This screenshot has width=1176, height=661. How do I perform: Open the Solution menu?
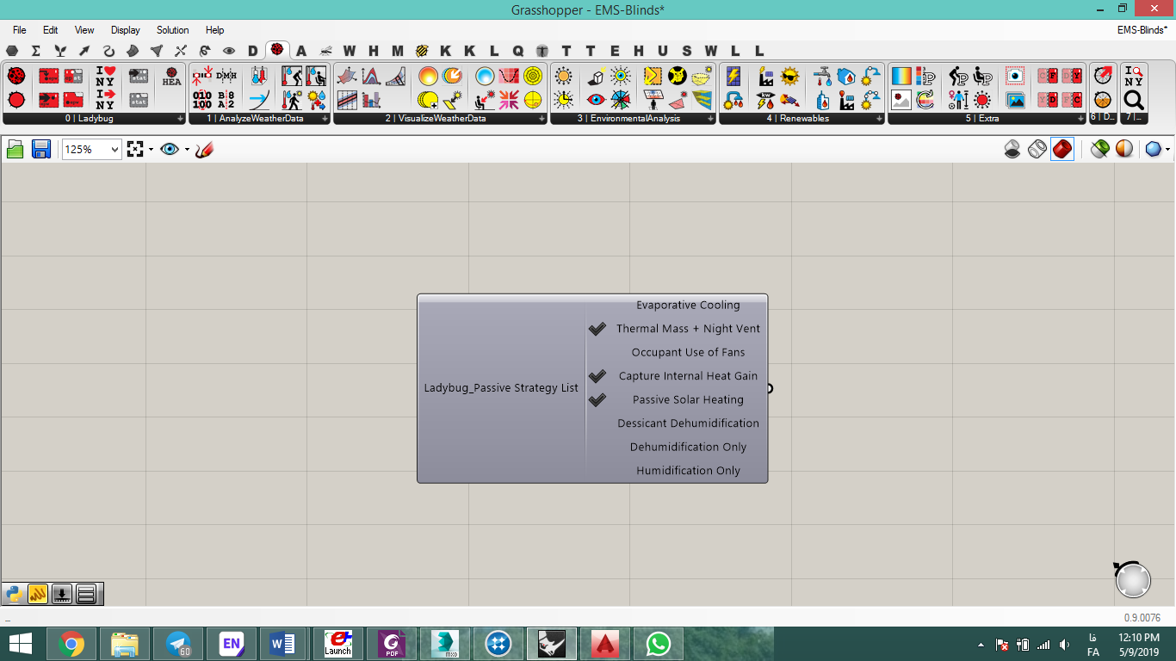point(172,30)
